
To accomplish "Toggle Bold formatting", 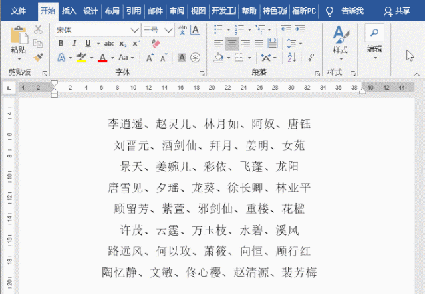I will (61, 44).
